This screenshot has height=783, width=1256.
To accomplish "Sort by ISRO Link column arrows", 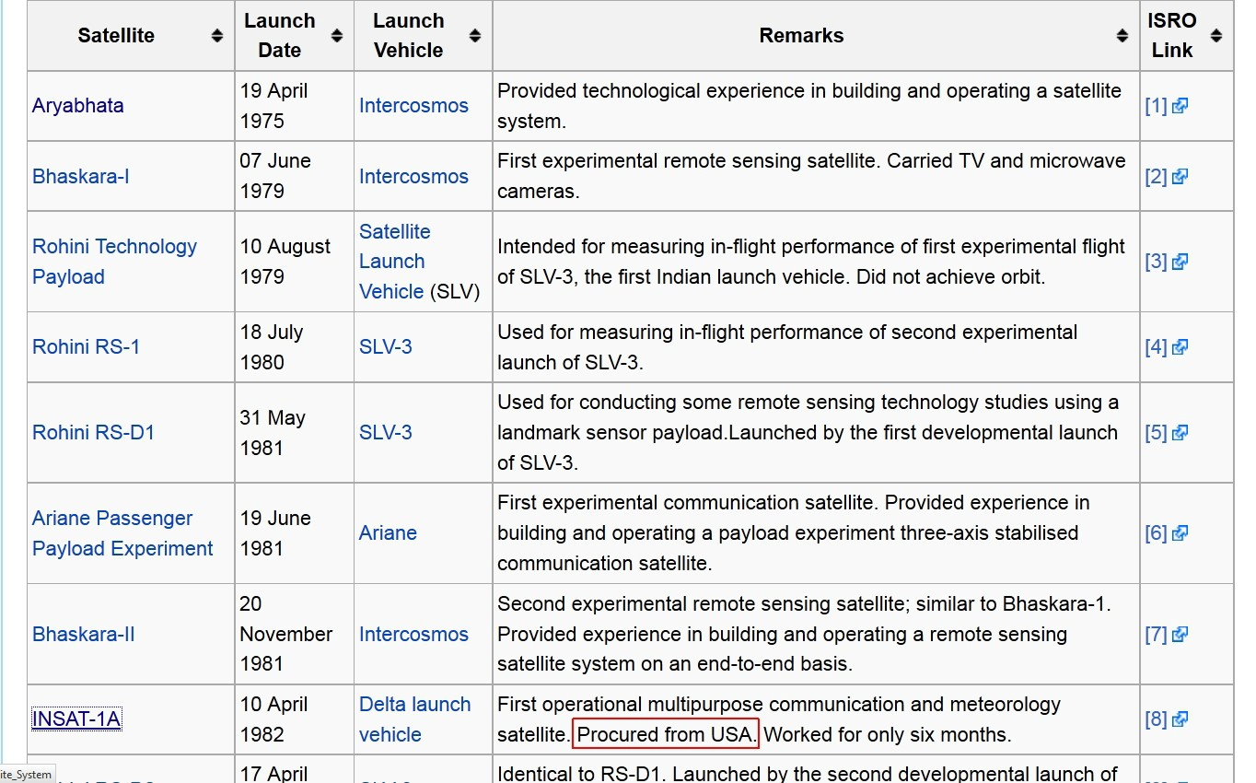I will (x=1216, y=36).
